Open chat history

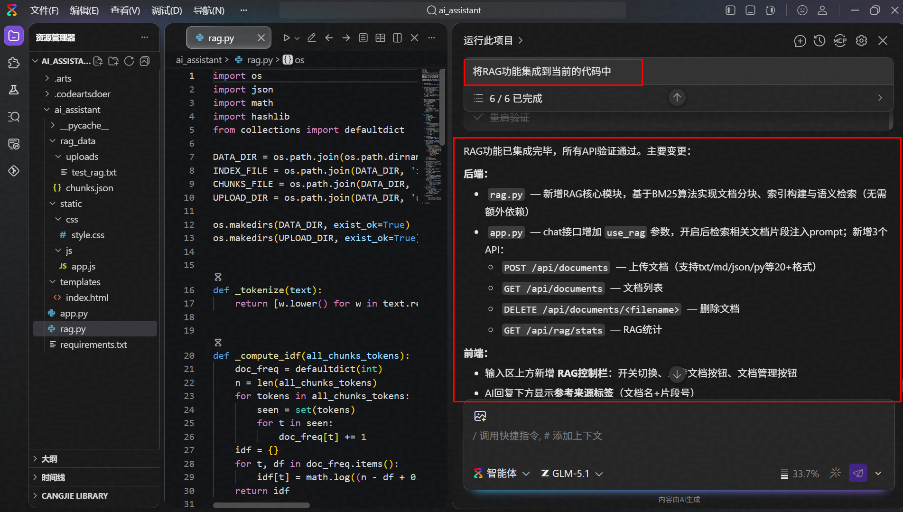pyautogui.click(x=819, y=41)
